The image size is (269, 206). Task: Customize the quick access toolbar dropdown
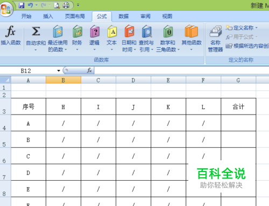[78, 5]
